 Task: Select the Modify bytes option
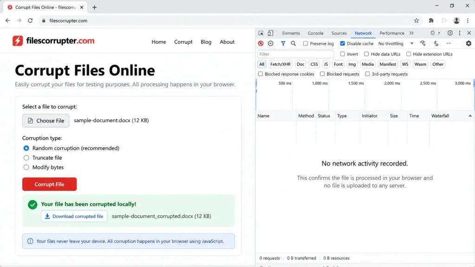(x=26, y=167)
